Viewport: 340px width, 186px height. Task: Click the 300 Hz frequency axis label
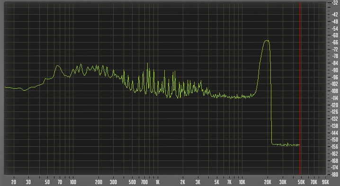[x=113, y=182]
